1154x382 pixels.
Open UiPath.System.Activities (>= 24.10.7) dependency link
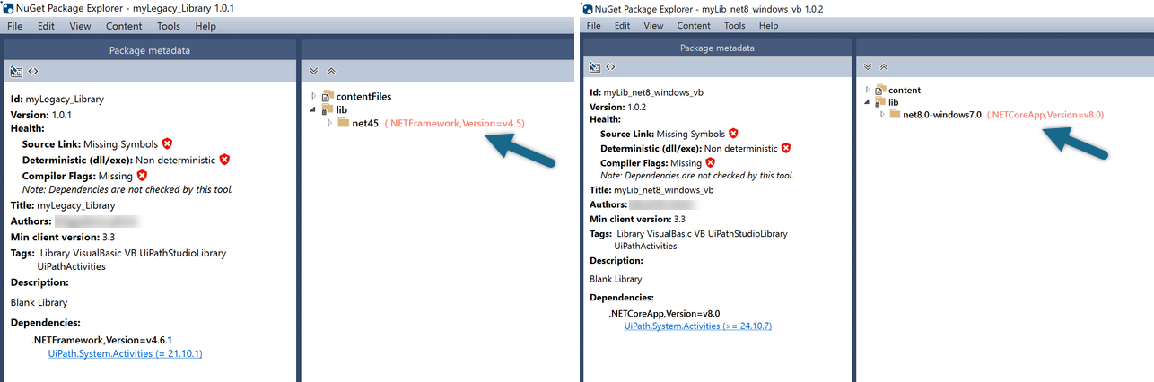(697, 326)
